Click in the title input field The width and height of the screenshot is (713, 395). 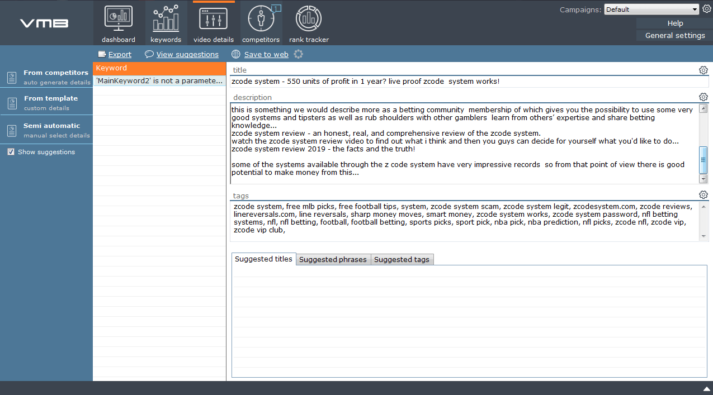[x=469, y=82]
